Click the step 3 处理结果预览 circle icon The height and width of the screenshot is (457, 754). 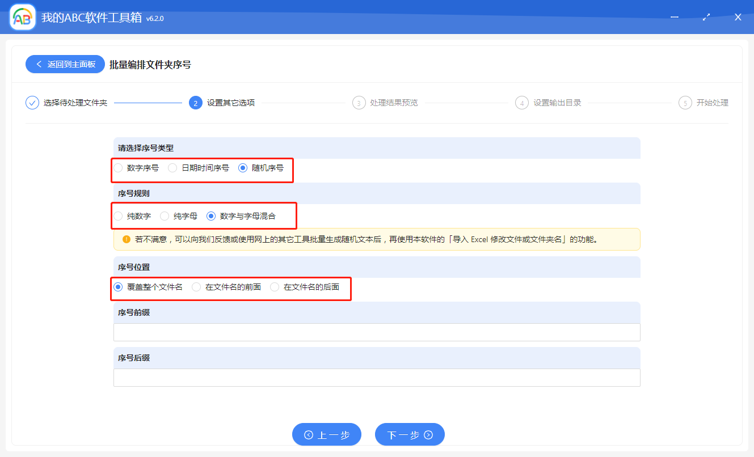click(x=360, y=103)
